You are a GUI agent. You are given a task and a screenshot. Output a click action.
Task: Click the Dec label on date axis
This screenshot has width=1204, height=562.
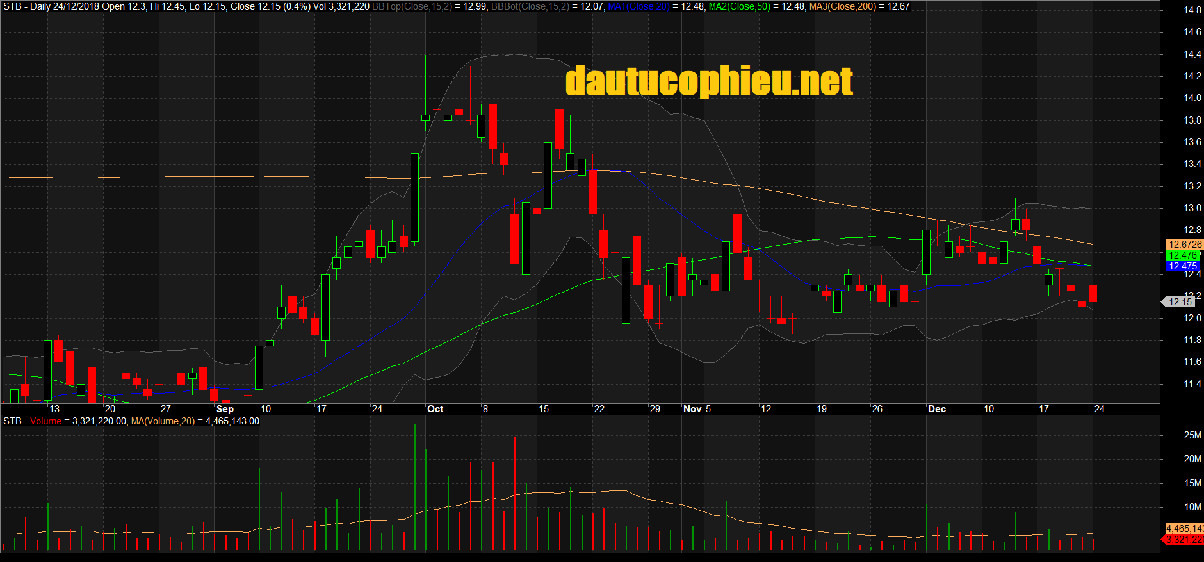point(936,409)
